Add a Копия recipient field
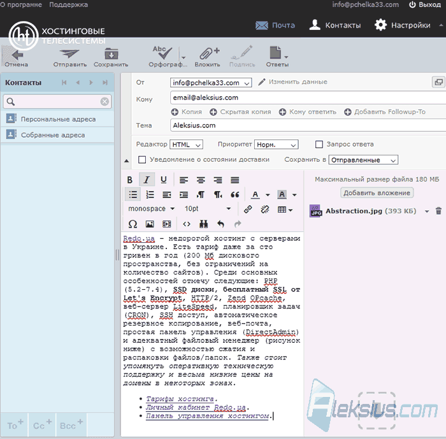 [187, 112]
